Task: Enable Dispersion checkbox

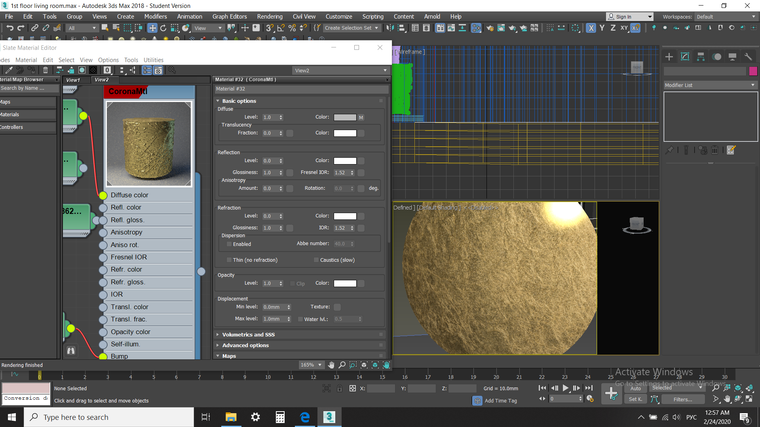Action: 229,244
